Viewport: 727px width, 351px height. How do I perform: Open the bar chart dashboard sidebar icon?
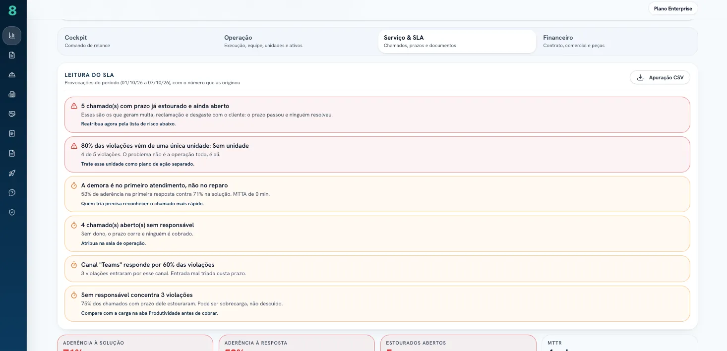(x=12, y=36)
